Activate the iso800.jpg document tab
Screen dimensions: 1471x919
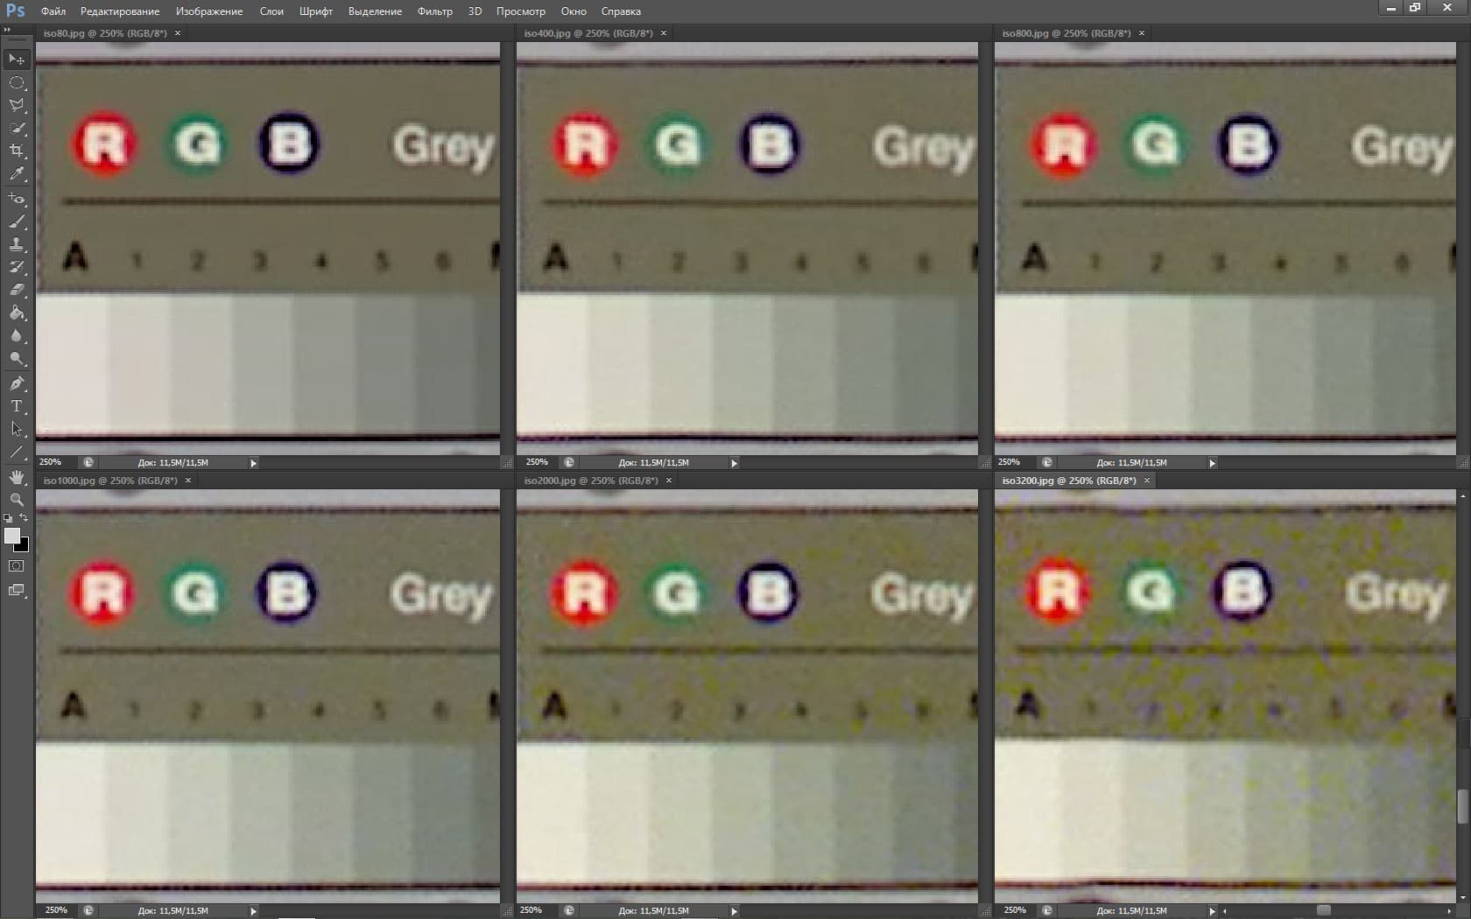[1066, 33]
